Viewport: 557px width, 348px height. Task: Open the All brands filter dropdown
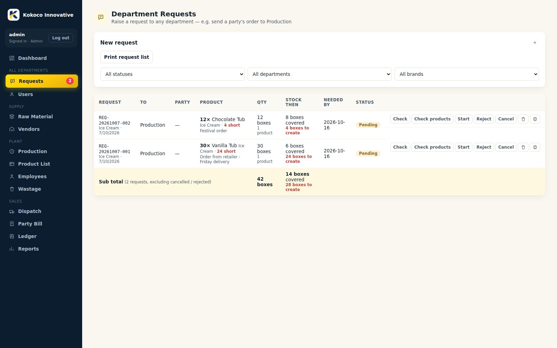(466, 74)
